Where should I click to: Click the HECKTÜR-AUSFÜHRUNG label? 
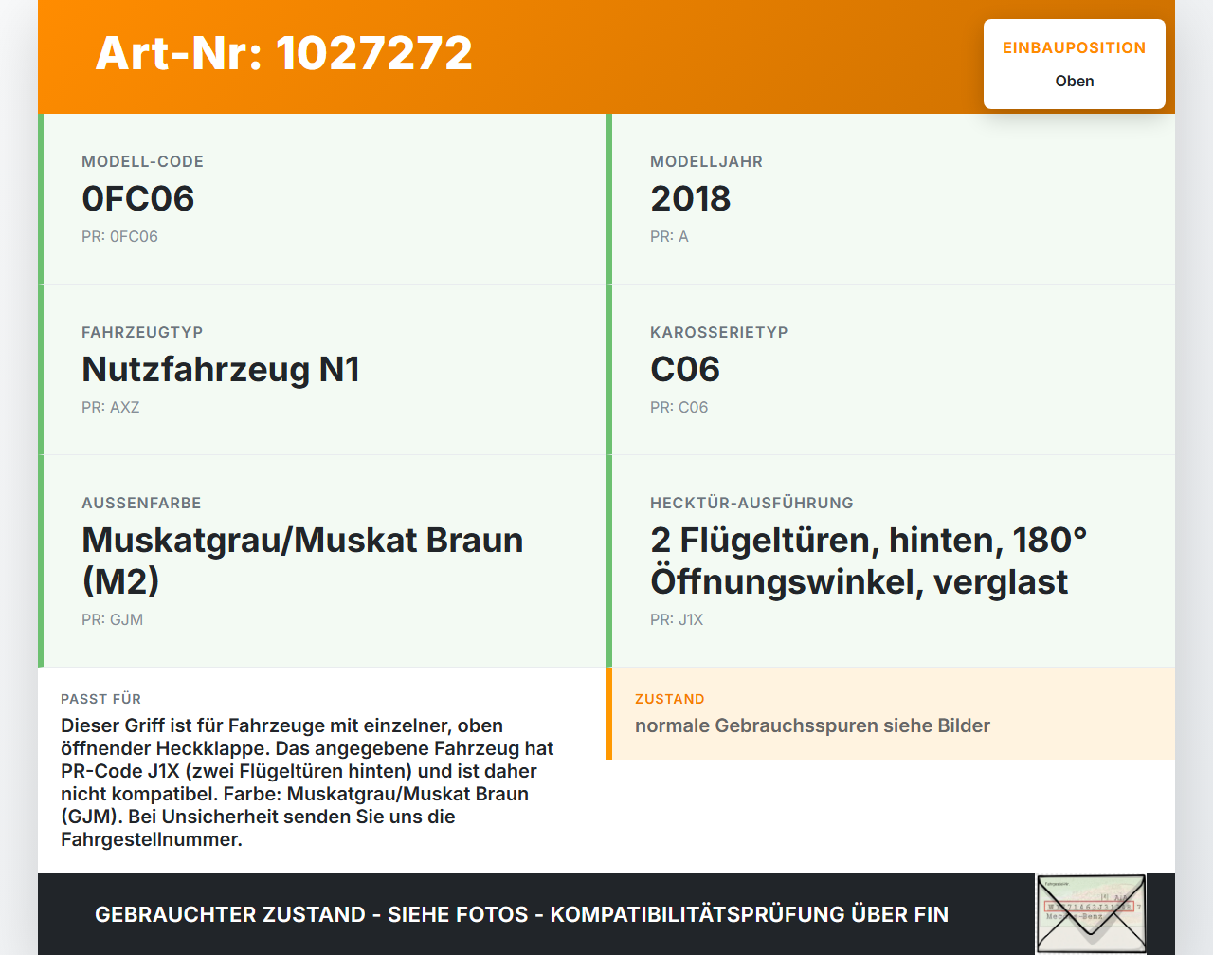pyautogui.click(x=751, y=504)
